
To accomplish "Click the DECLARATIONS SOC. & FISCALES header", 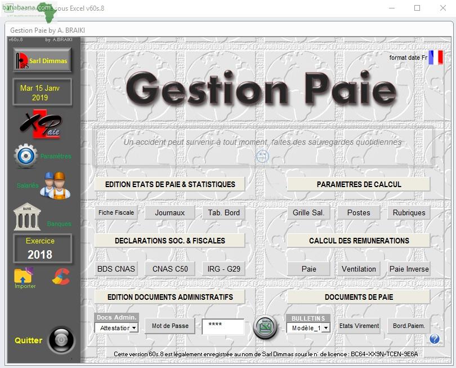I will [x=170, y=241].
